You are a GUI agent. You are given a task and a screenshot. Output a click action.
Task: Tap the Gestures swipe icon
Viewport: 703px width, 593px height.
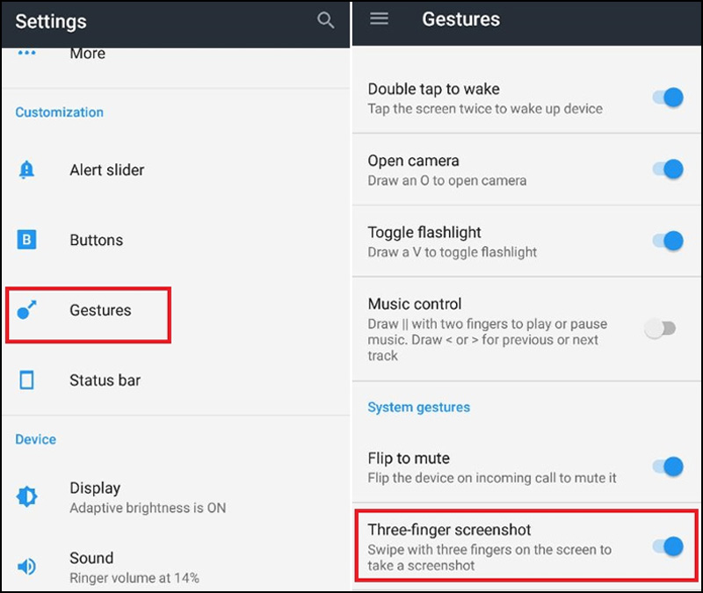click(x=27, y=310)
